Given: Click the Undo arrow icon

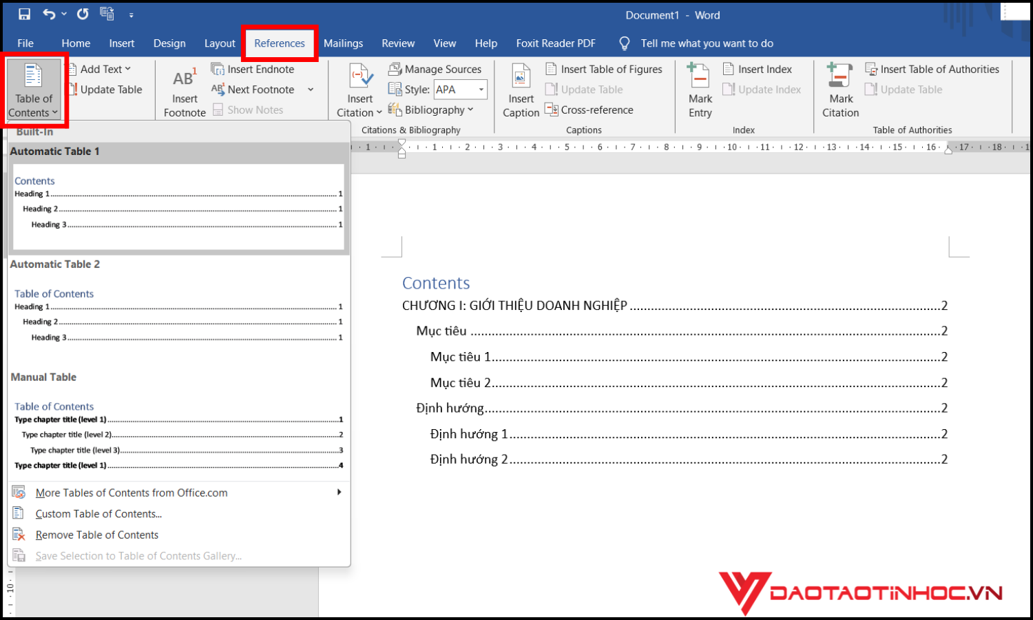Looking at the screenshot, I should click(49, 14).
